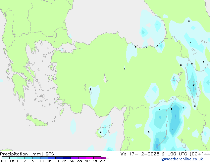Click the 0.1–0.5 mm legend color swatch
The width and height of the screenshot is (210, 162).
point(6,158)
